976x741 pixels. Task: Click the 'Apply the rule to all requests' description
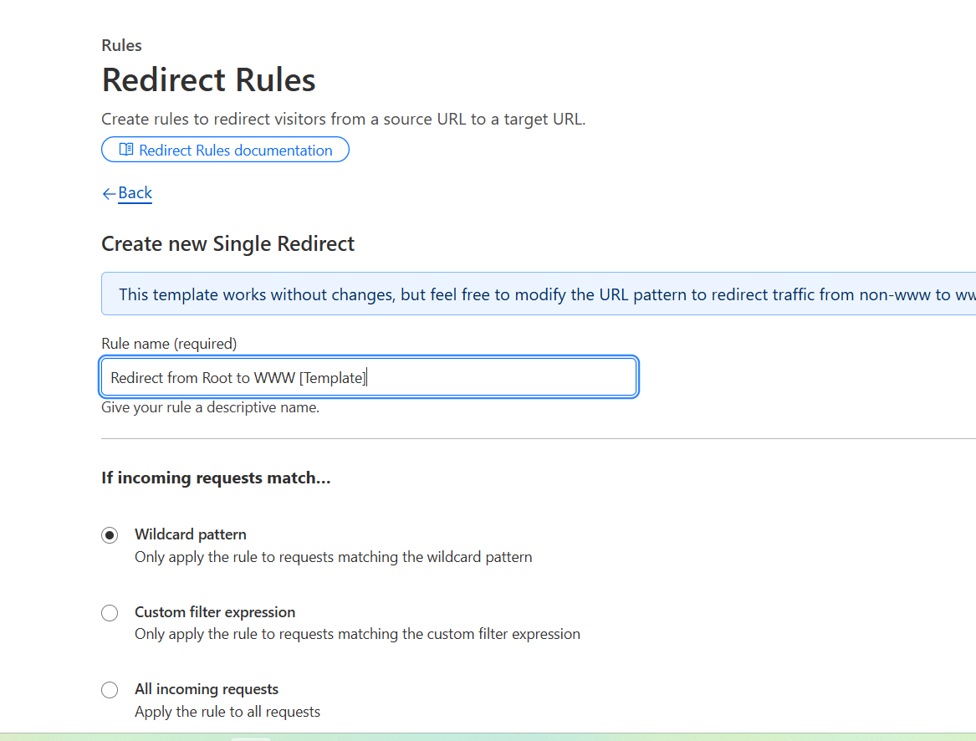point(227,712)
